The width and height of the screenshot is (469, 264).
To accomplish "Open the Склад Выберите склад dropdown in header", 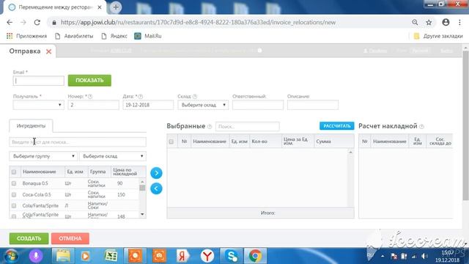I will pos(203,105).
